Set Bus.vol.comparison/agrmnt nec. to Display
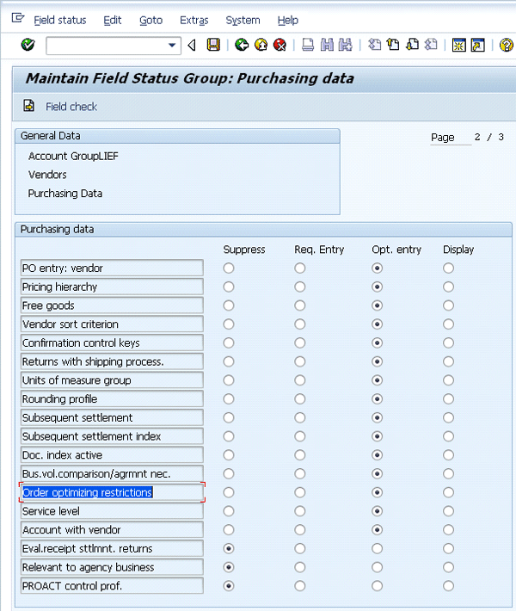The image size is (516, 611). pos(448,474)
